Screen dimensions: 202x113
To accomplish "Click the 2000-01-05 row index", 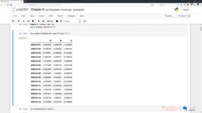I will click(x=36, y=61).
